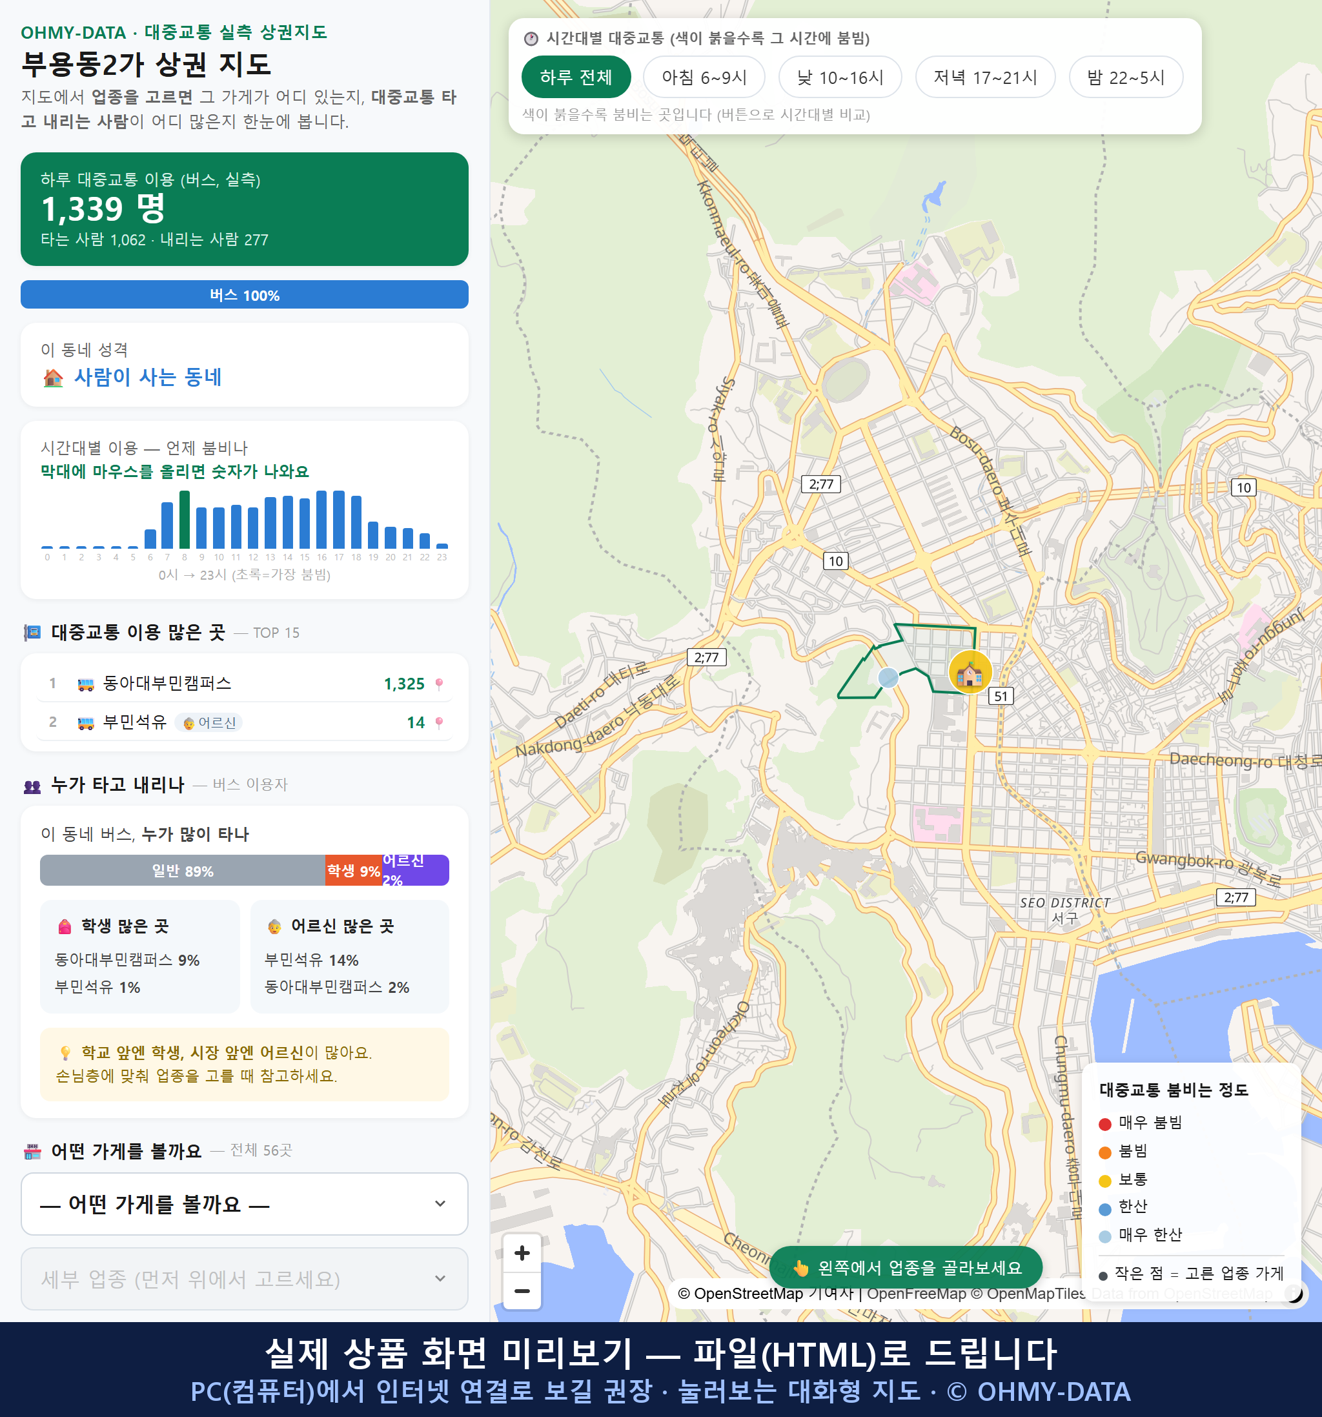Locate 동아대부민캠퍼스 with its pin icon

[439, 684]
